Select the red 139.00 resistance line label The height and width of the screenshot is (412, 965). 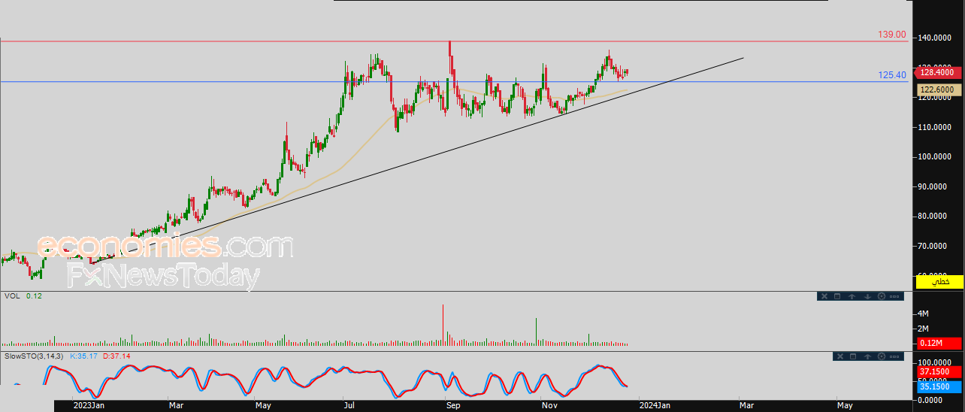click(x=892, y=35)
